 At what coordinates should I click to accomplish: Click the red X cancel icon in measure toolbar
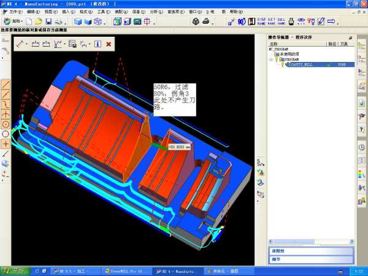pos(109,44)
